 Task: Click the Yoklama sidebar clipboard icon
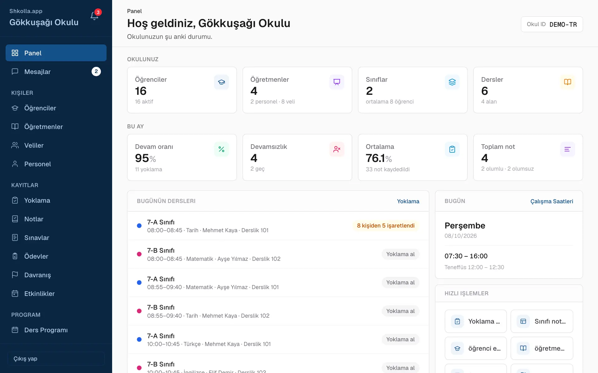click(15, 200)
